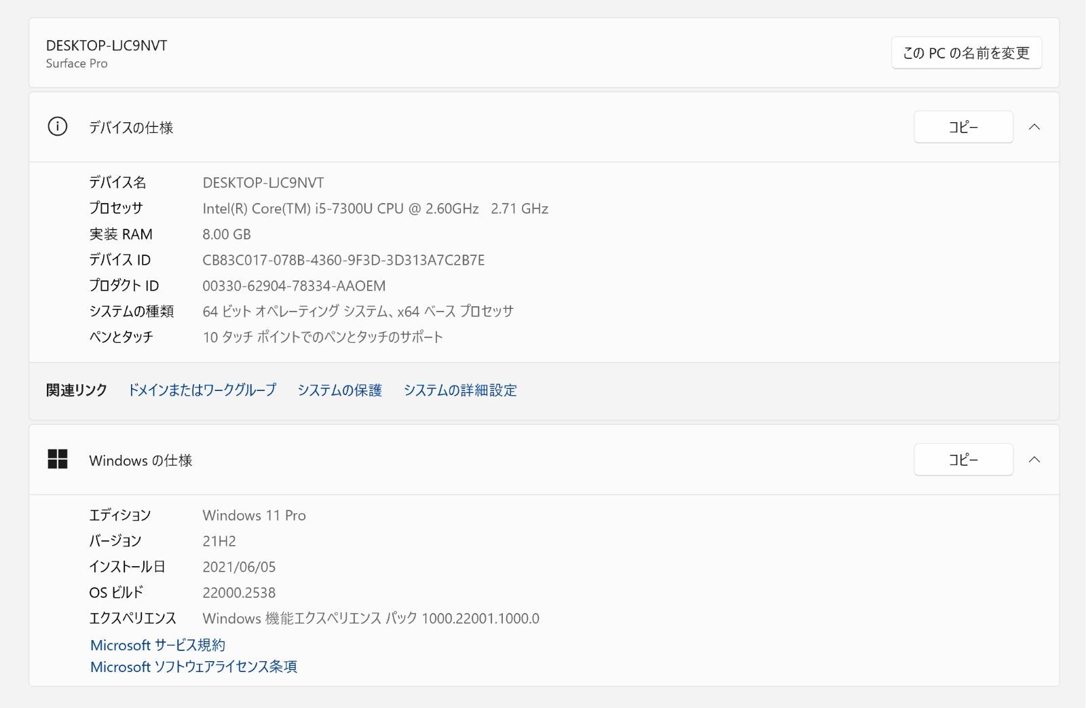
Task: Click the デバイスの仕様 section header text
Action: (x=131, y=128)
